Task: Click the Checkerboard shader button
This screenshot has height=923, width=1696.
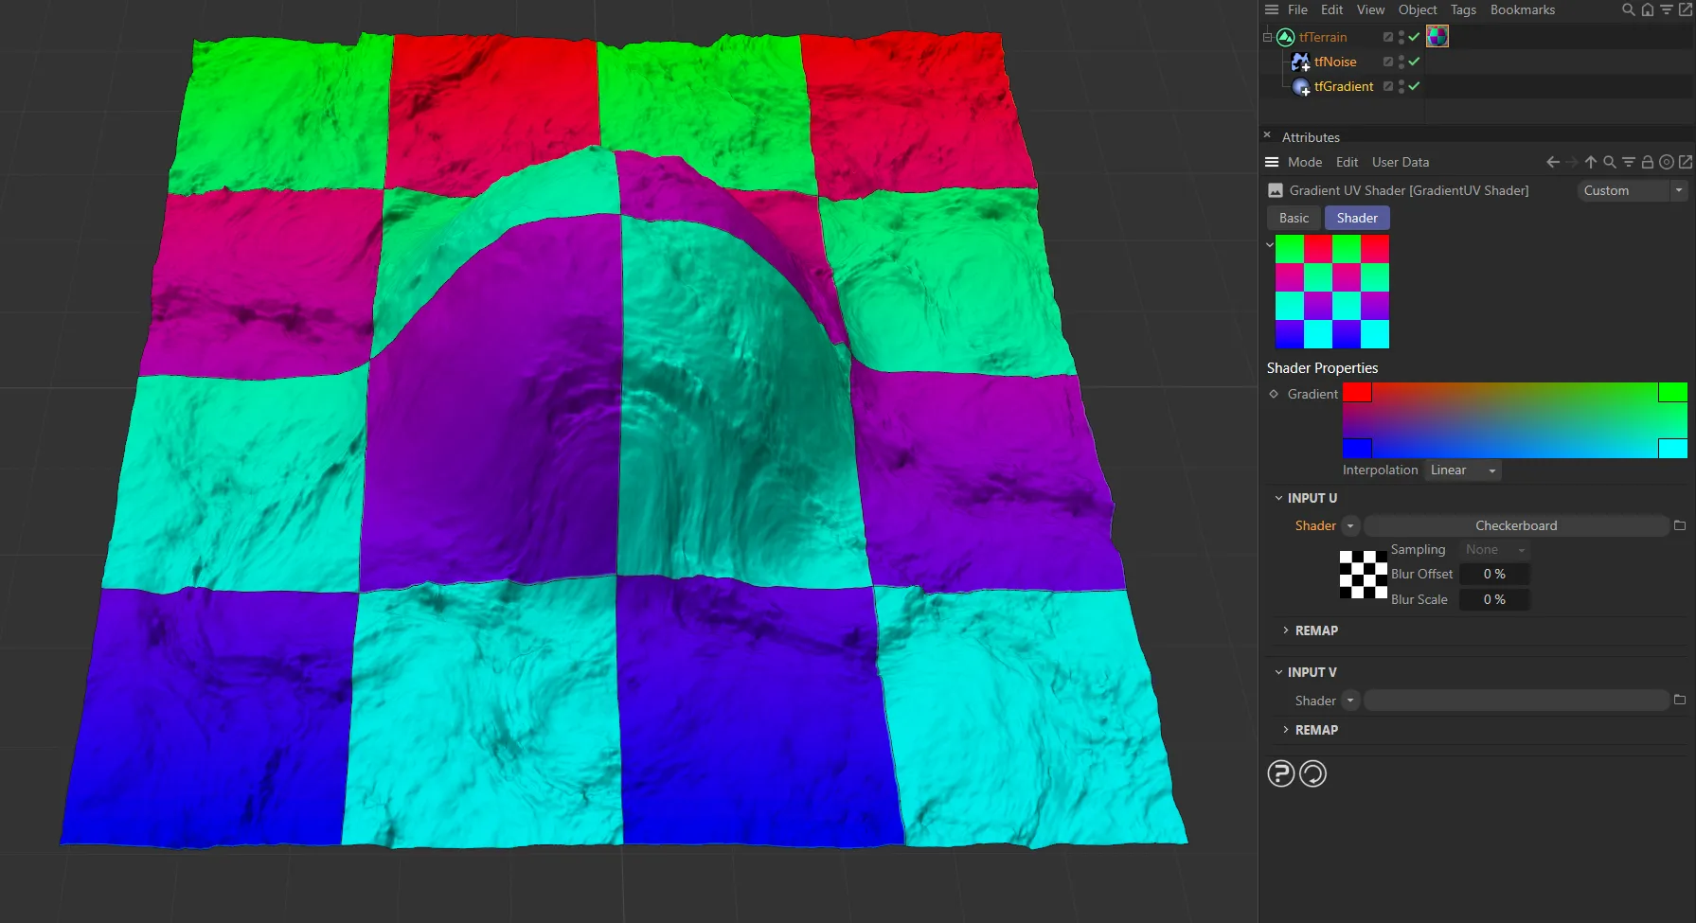Action: 1515,525
